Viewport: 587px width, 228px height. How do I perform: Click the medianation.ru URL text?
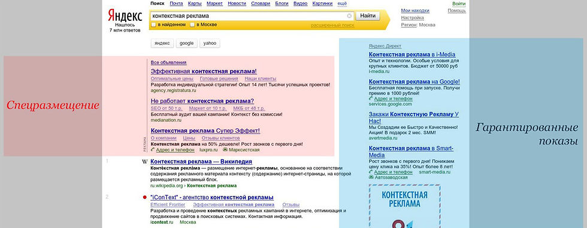click(166, 120)
